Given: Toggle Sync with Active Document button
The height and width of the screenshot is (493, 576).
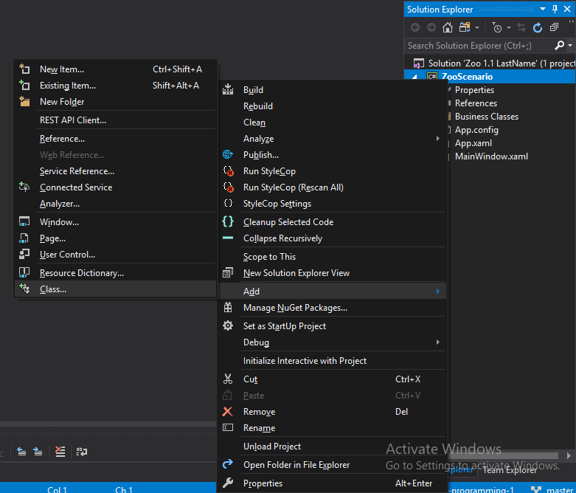Looking at the screenshot, I should pyautogui.click(x=521, y=27).
